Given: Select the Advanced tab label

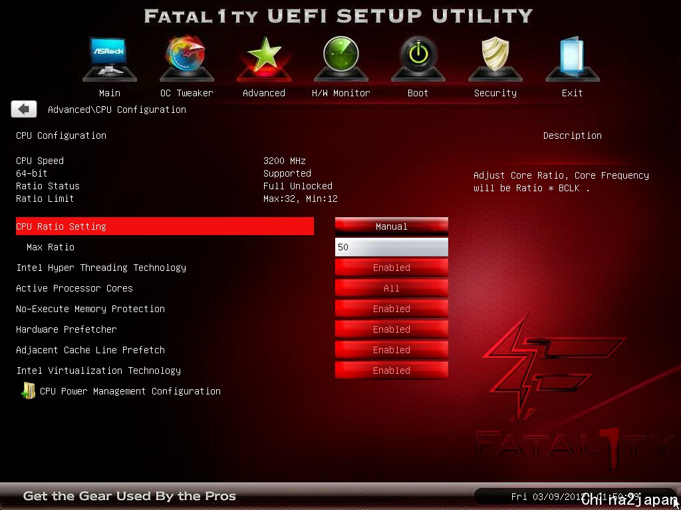Looking at the screenshot, I should [x=263, y=93].
